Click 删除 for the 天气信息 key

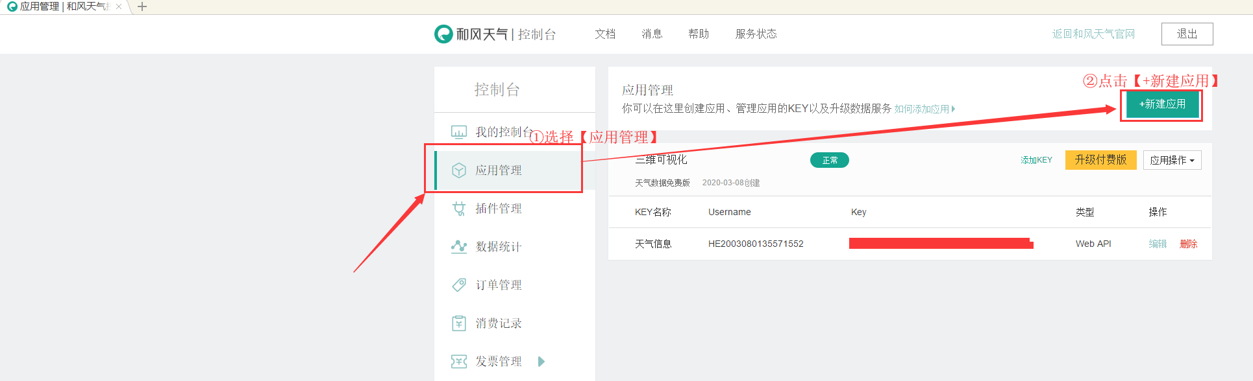pyautogui.click(x=1188, y=244)
